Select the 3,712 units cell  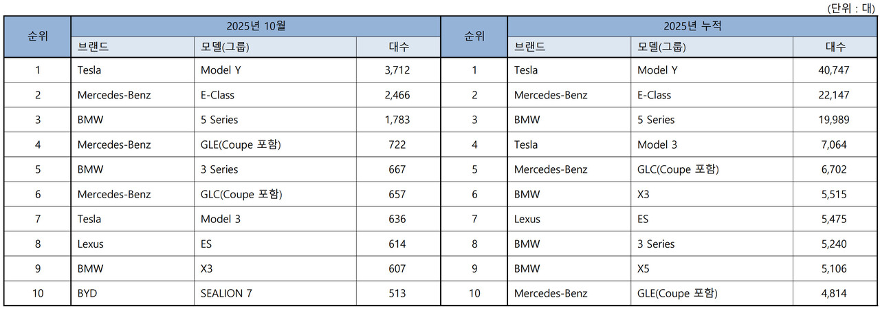(397, 70)
